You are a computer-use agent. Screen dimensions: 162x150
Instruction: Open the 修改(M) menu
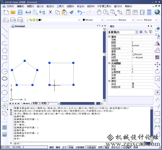point(91,6)
